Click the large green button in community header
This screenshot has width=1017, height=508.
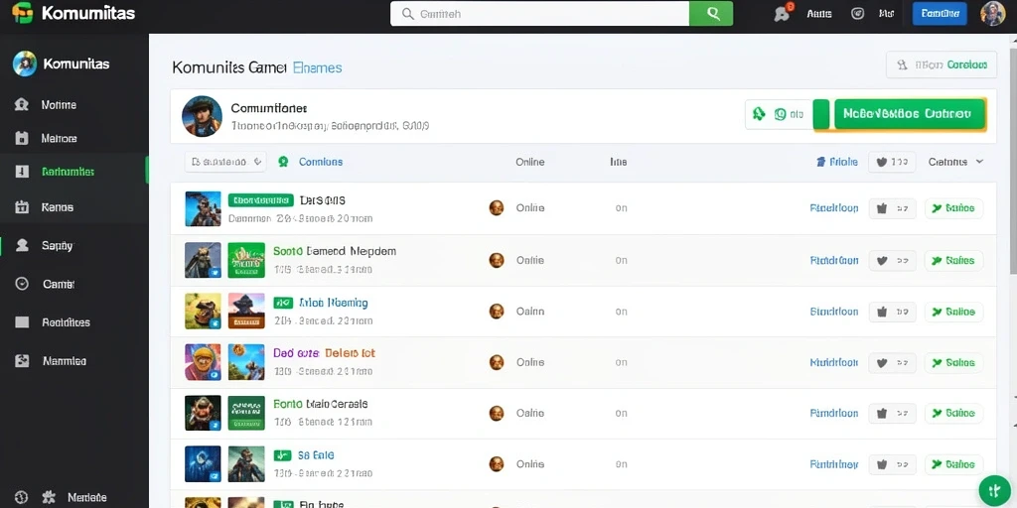click(x=910, y=114)
